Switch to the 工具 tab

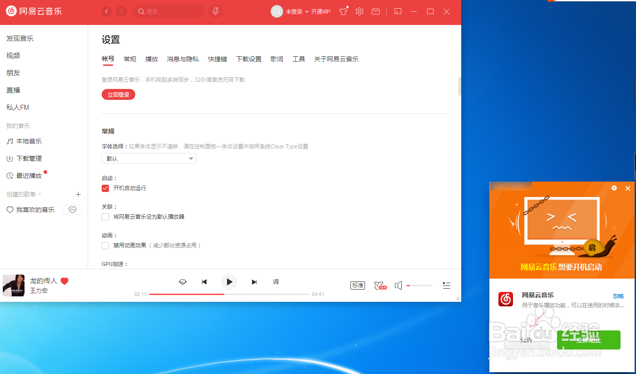tap(299, 59)
